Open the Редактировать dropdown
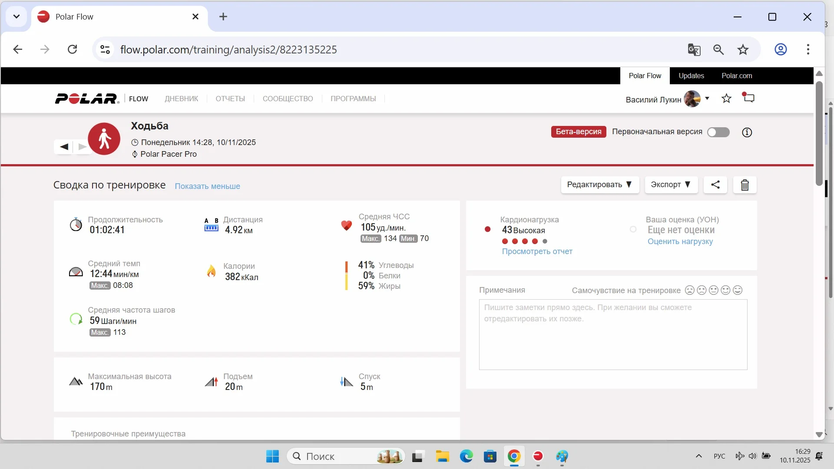This screenshot has width=834, height=469. tap(599, 185)
